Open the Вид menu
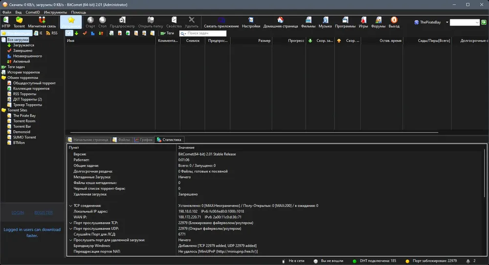This screenshot has width=489, height=265. [x=19, y=13]
